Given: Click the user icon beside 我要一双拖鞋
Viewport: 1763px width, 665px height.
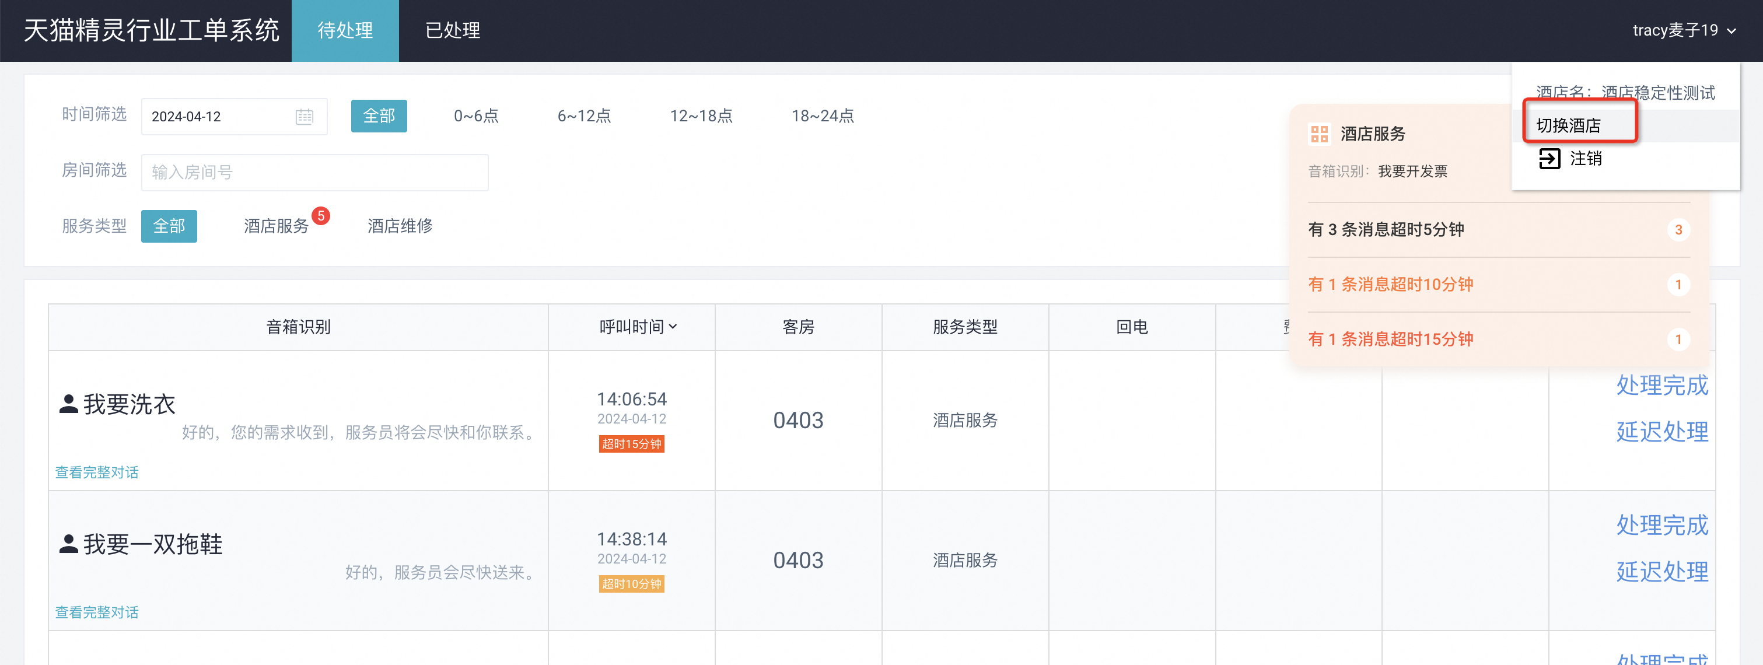Looking at the screenshot, I should (x=68, y=544).
